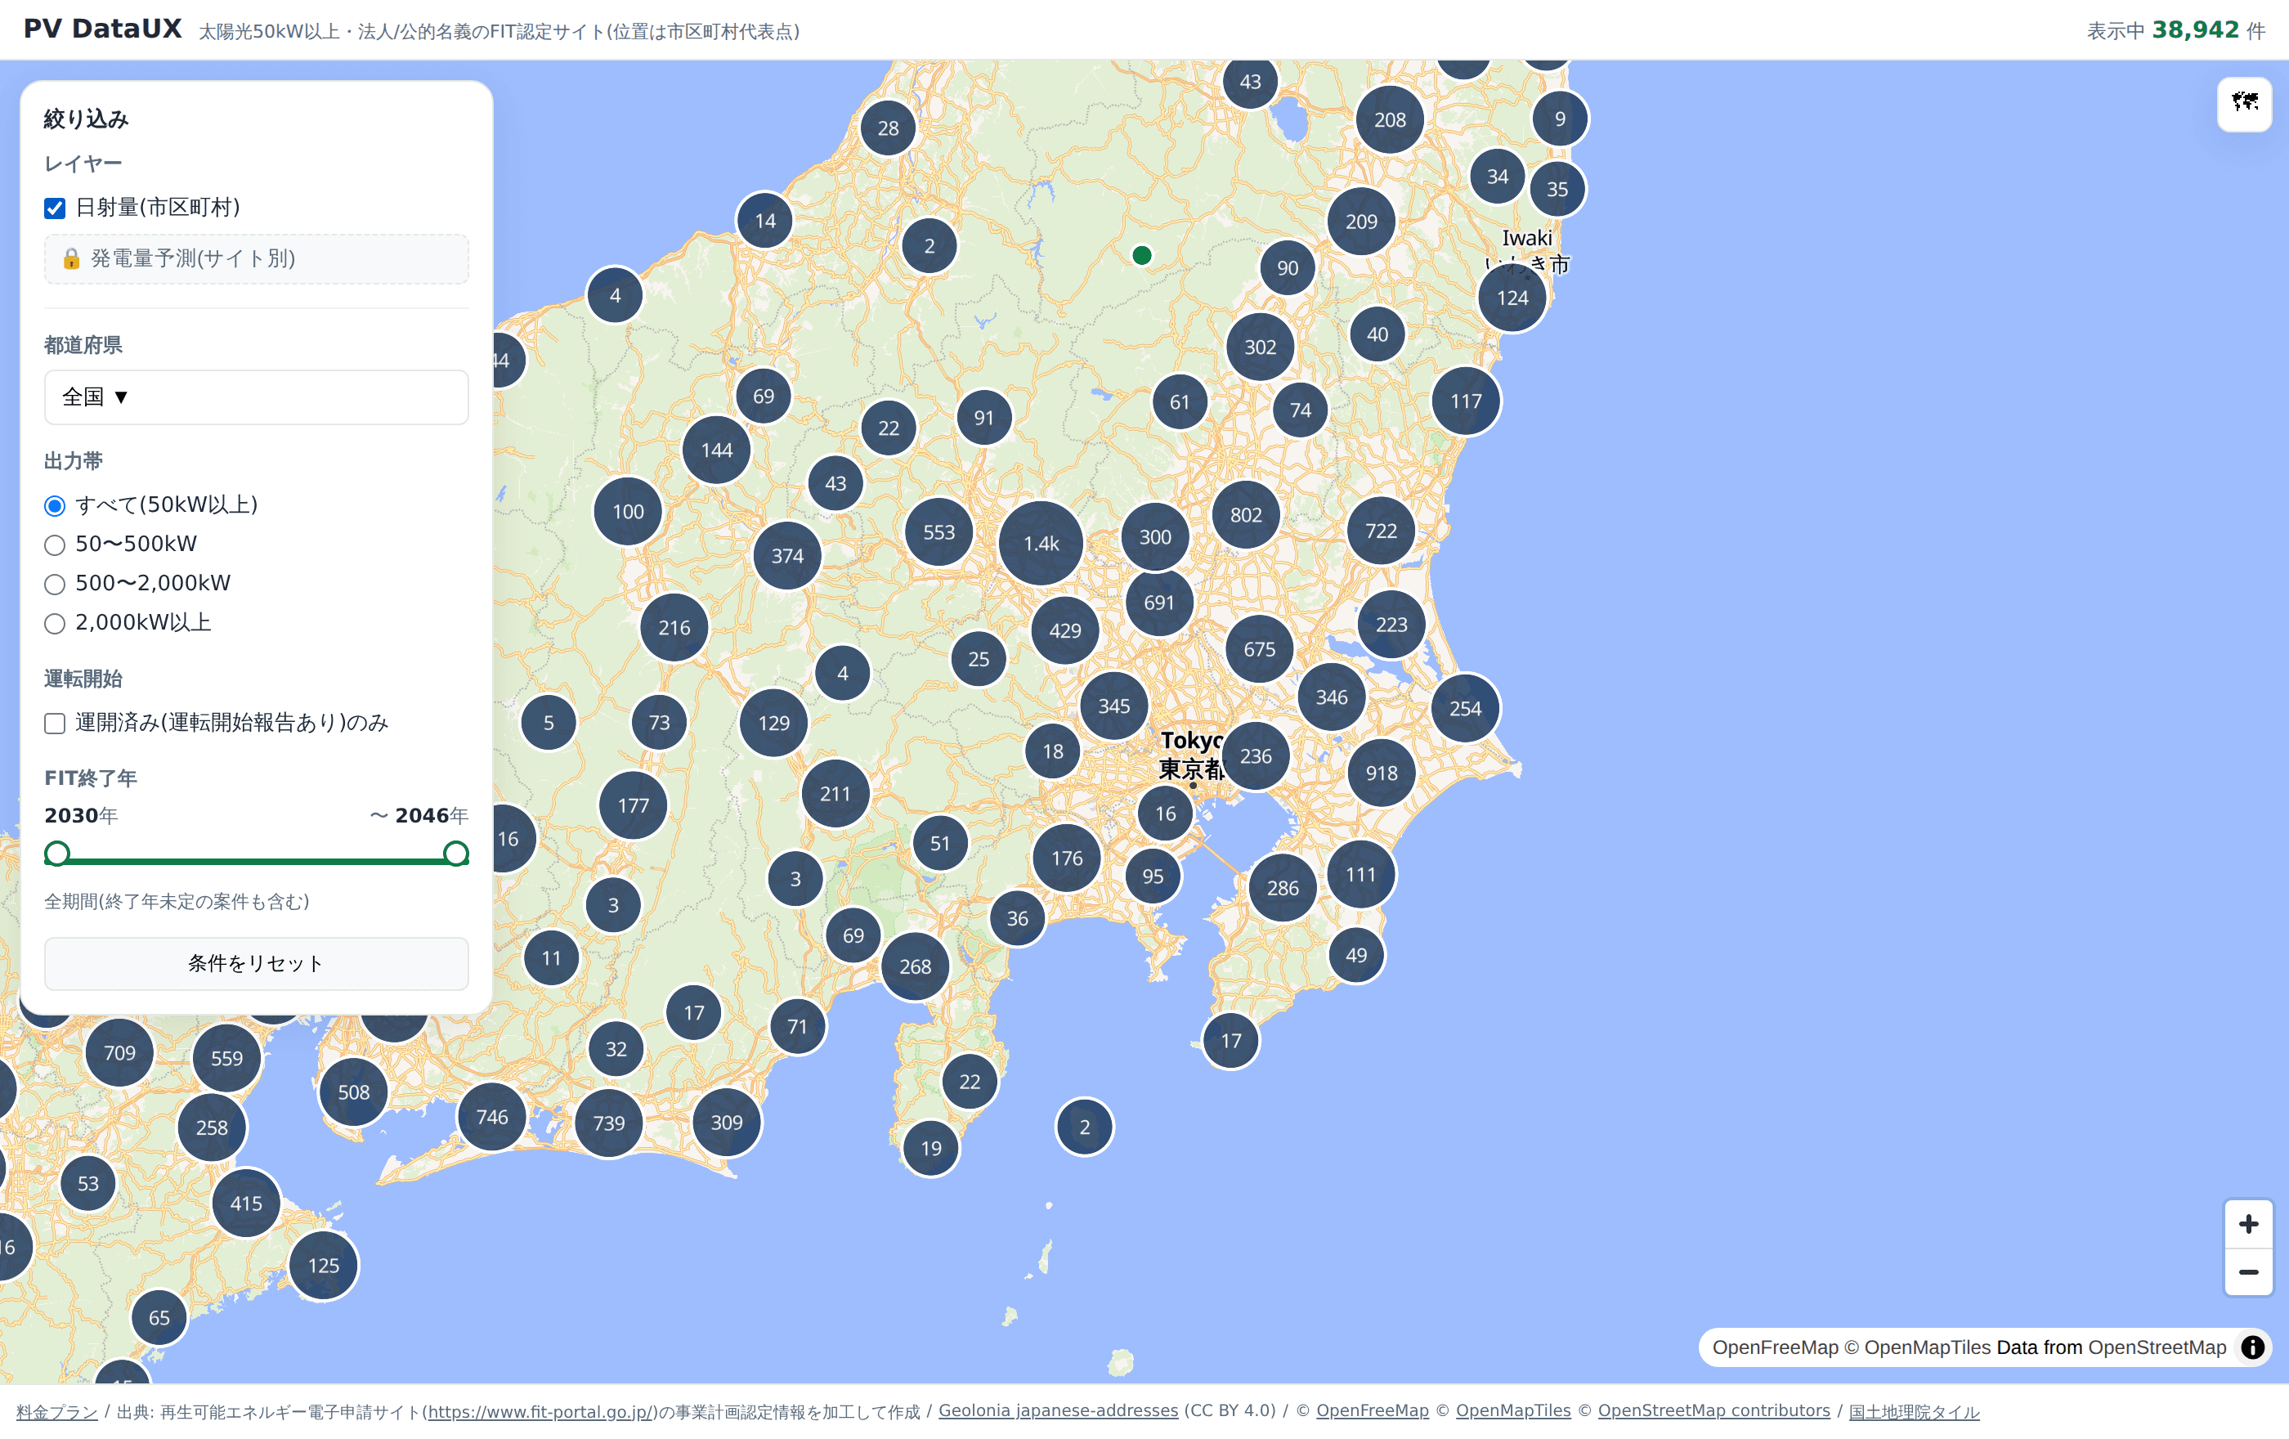Select the single green site marker dot
This screenshot has width=2289, height=1439.
pos(1142,255)
